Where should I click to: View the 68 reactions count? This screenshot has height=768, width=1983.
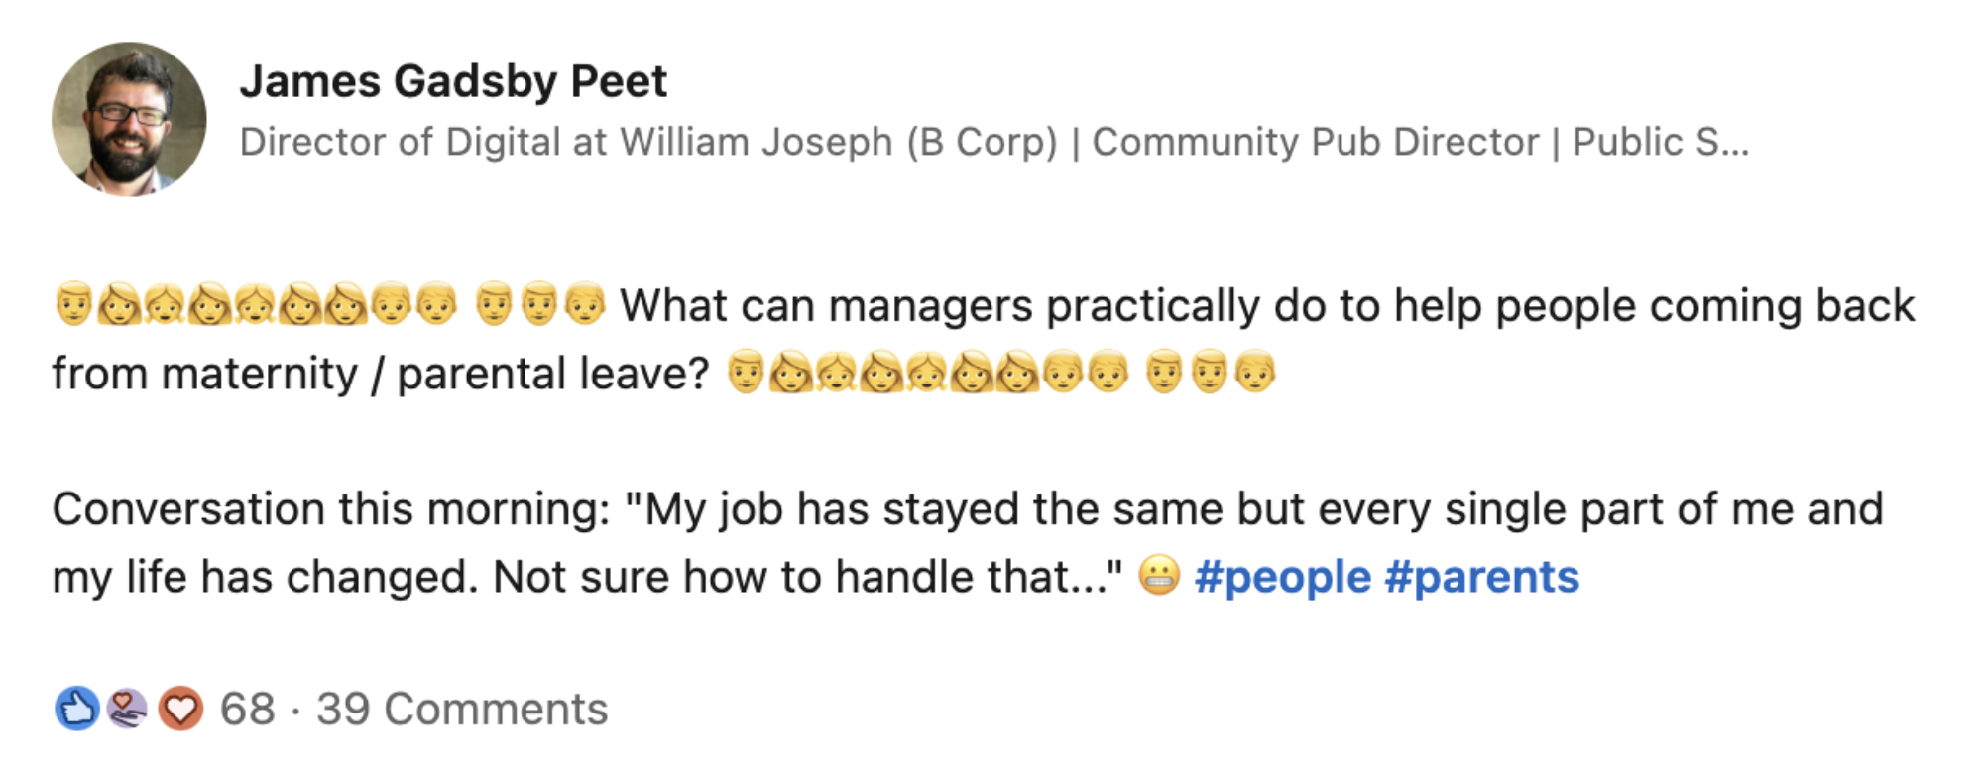coord(247,709)
